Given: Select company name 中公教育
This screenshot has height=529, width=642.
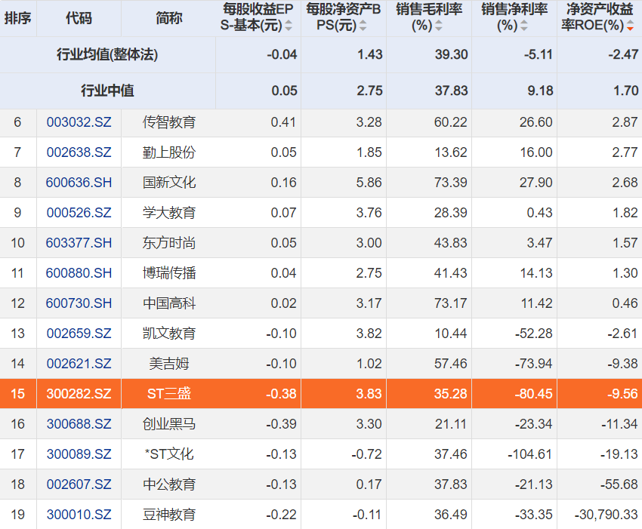Looking at the screenshot, I should click(169, 484).
